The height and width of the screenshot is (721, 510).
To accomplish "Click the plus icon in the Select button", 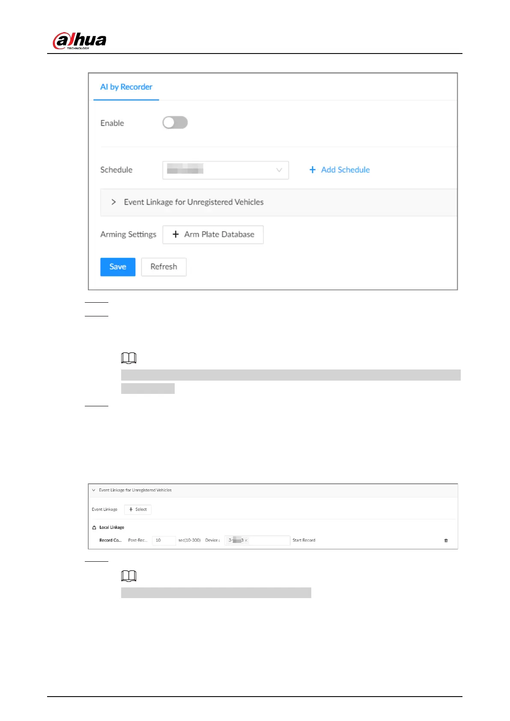I will point(131,509).
